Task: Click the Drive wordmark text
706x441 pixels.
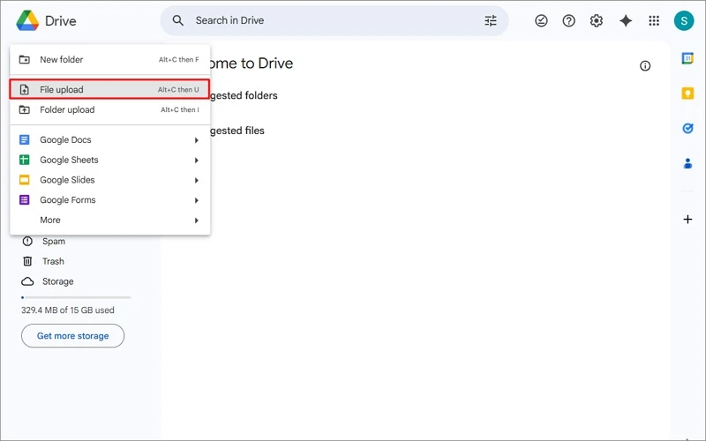Action: (61, 20)
